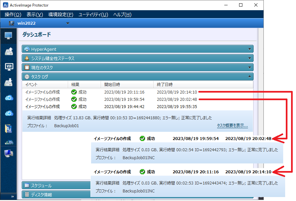Viewport: 296px width, 201px height.
Task: Select the log row starting 19:44:42
Action: (x=137, y=107)
